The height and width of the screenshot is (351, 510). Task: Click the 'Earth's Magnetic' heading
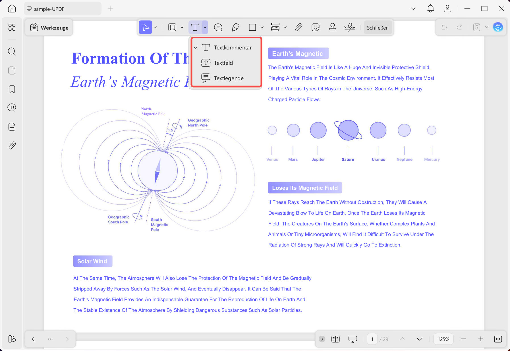[x=298, y=53]
